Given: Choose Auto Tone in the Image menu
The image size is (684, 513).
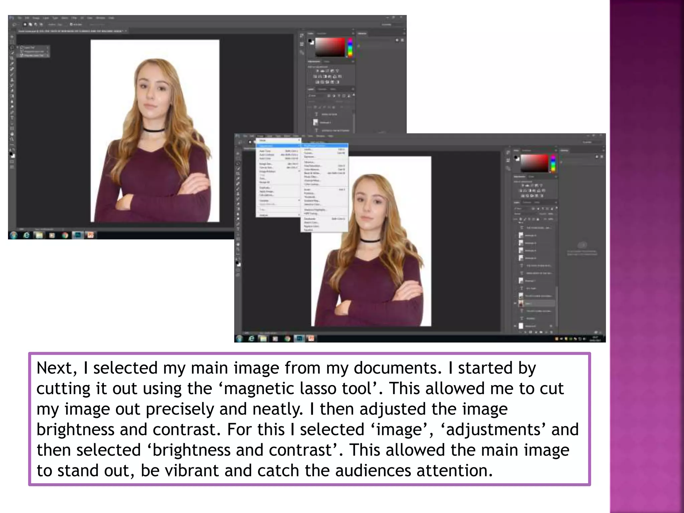Looking at the screenshot, I should (x=278, y=151).
